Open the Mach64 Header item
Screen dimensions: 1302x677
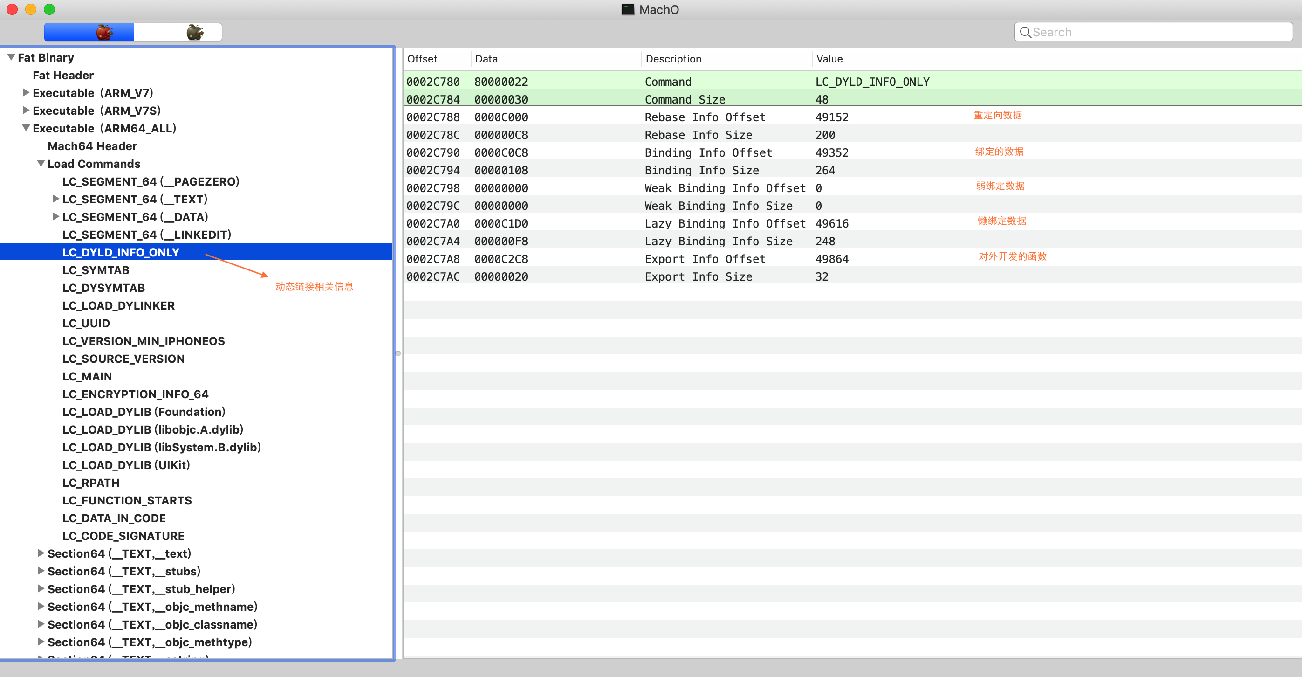[92, 146]
